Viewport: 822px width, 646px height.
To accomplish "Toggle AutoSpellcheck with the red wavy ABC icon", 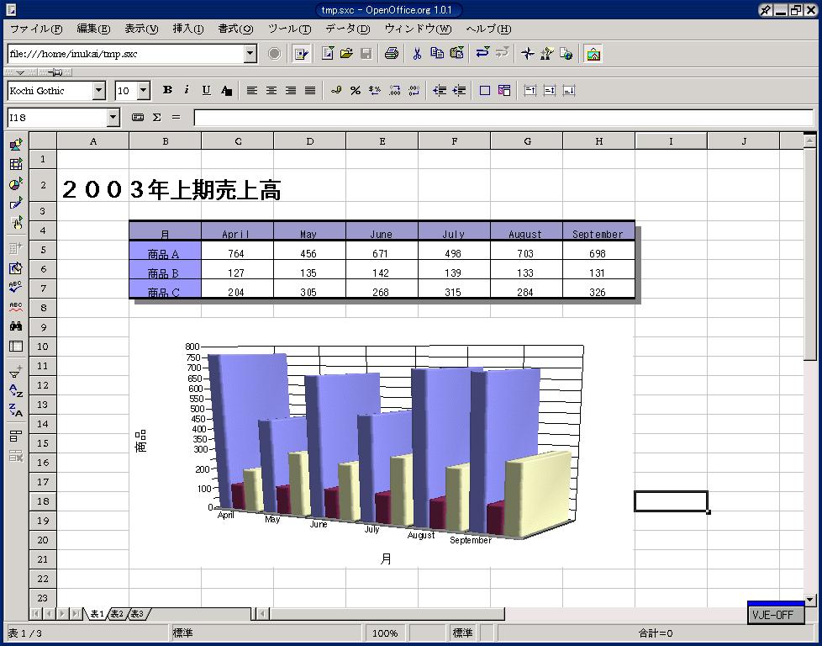I will click(x=16, y=307).
